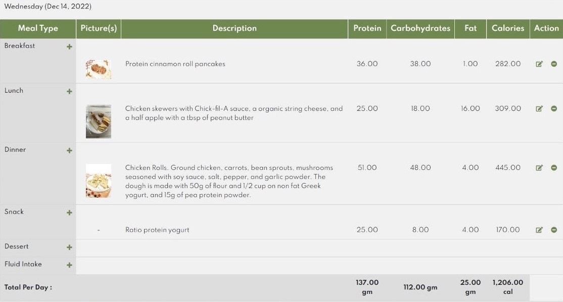Remove the Protein cinnamon roll pancakes entry
Screen dimensions: 563x302
[554, 64]
